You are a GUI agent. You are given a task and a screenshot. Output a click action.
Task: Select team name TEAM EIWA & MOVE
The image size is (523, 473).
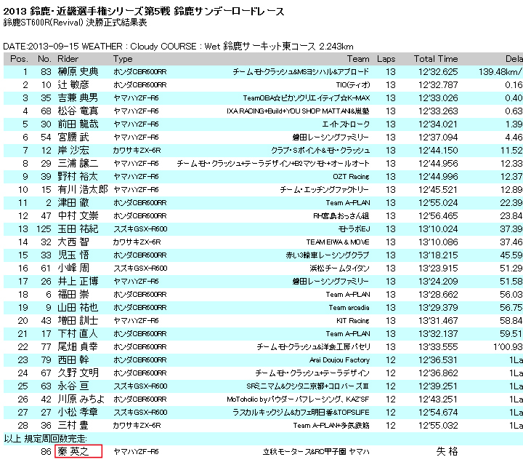pyautogui.click(x=338, y=242)
